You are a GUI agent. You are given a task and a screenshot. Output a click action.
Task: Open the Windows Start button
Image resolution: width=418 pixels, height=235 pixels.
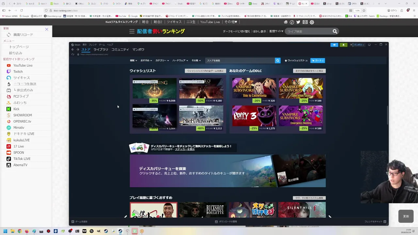click(5, 231)
